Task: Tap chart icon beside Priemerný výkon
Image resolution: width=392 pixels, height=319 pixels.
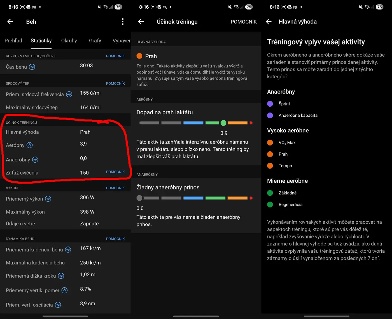Action: point(48,199)
